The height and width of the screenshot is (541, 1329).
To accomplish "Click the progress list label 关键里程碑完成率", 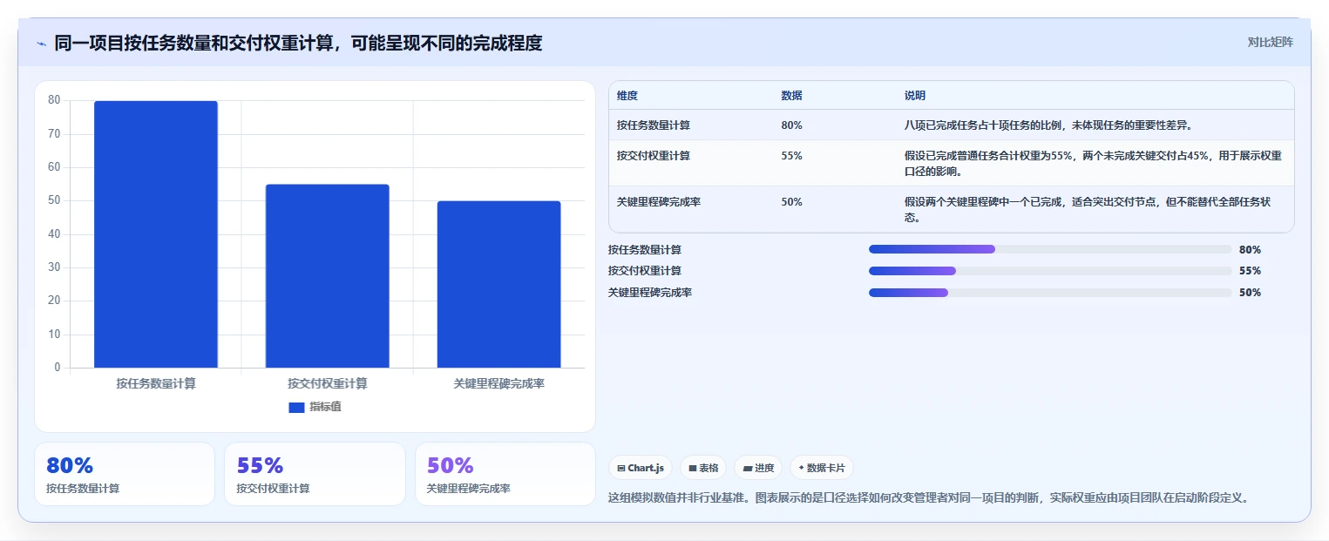I will tap(650, 293).
